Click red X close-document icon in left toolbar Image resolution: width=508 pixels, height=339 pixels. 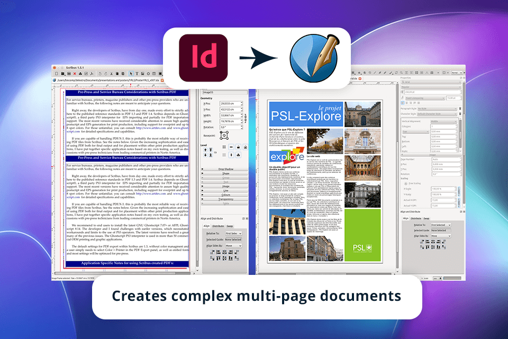tap(75, 74)
